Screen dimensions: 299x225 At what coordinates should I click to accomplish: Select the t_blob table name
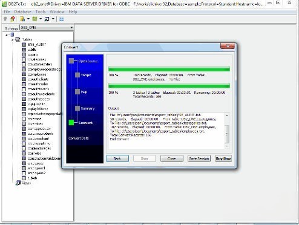(33, 178)
